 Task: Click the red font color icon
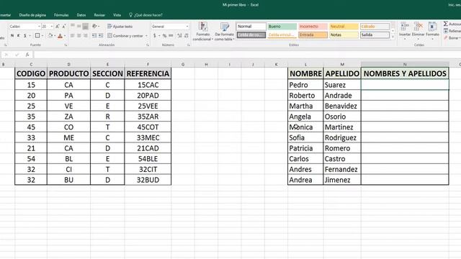(x=60, y=36)
